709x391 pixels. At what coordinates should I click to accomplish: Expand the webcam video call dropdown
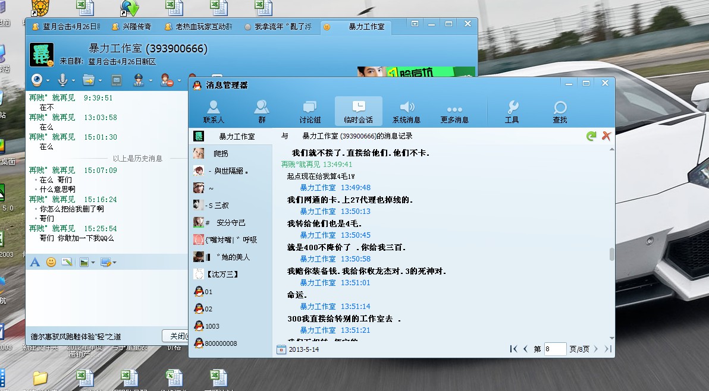tap(47, 80)
